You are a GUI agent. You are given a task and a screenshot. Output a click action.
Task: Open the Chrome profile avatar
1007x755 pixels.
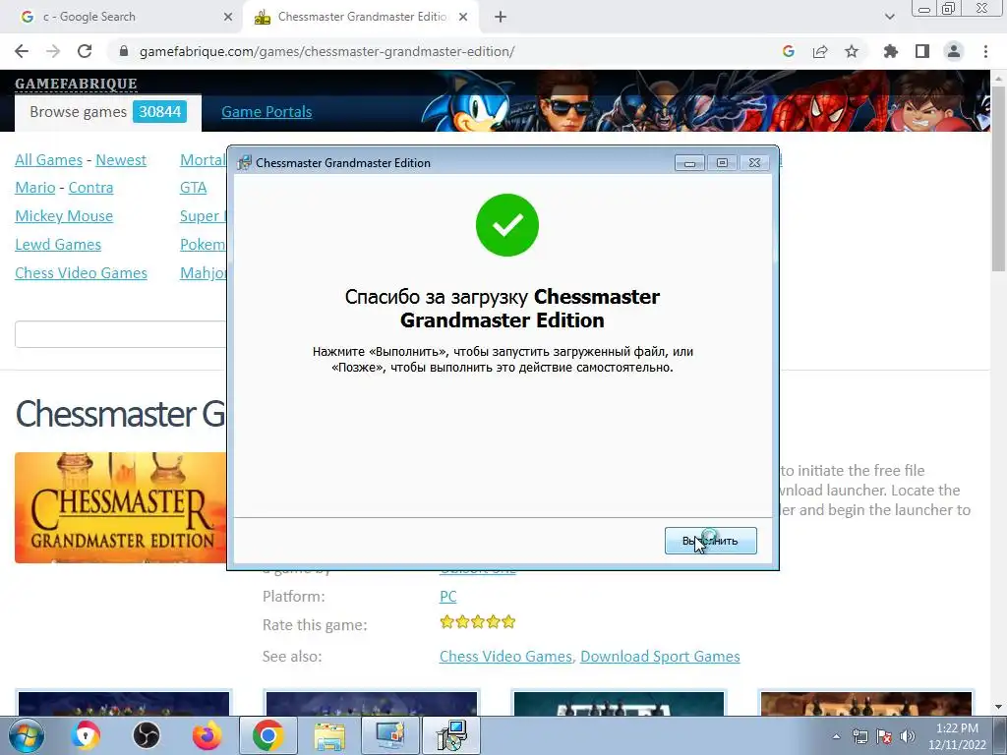pyautogui.click(x=954, y=51)
